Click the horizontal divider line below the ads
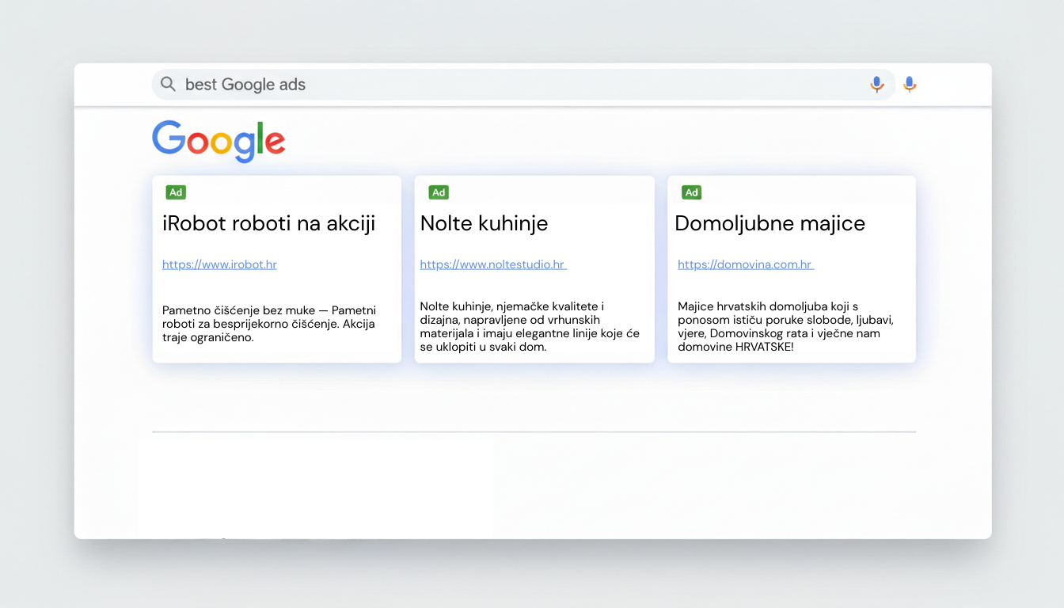 pos(534,432)
